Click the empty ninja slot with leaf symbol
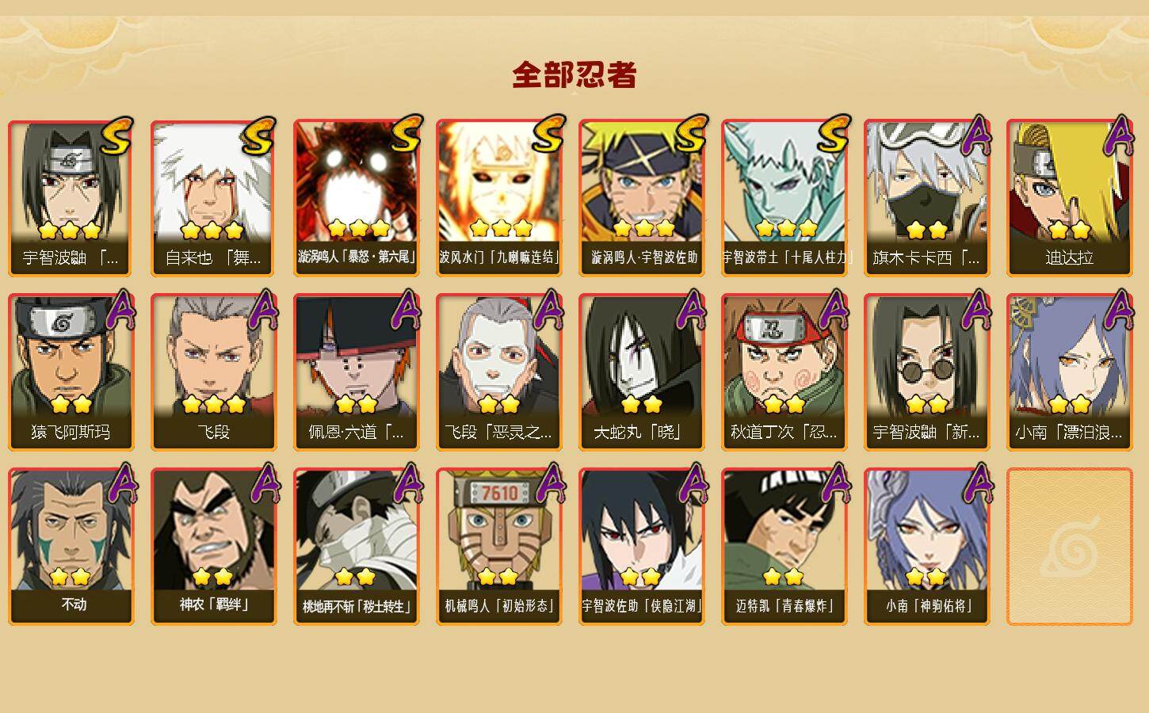1149x713 pixels. click(1069, 547)
